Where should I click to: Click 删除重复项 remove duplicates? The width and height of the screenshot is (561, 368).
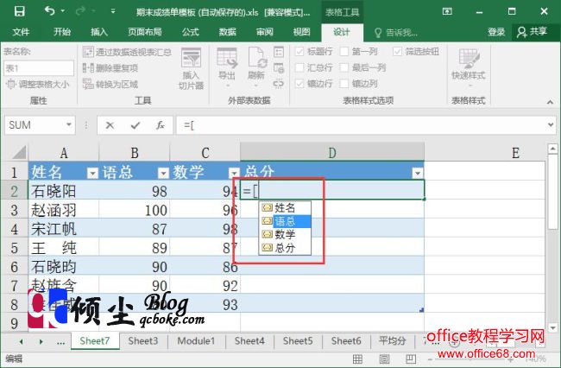coord(110,67)
